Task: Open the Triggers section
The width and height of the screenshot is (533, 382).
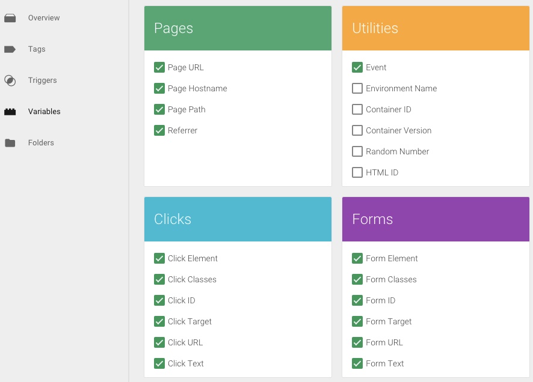Action: (x=43, y=80)
